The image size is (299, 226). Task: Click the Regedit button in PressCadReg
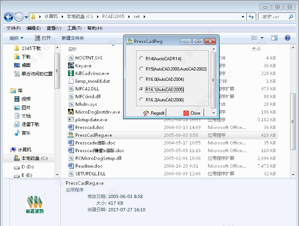pyautogui.click(x=153, y=113)
